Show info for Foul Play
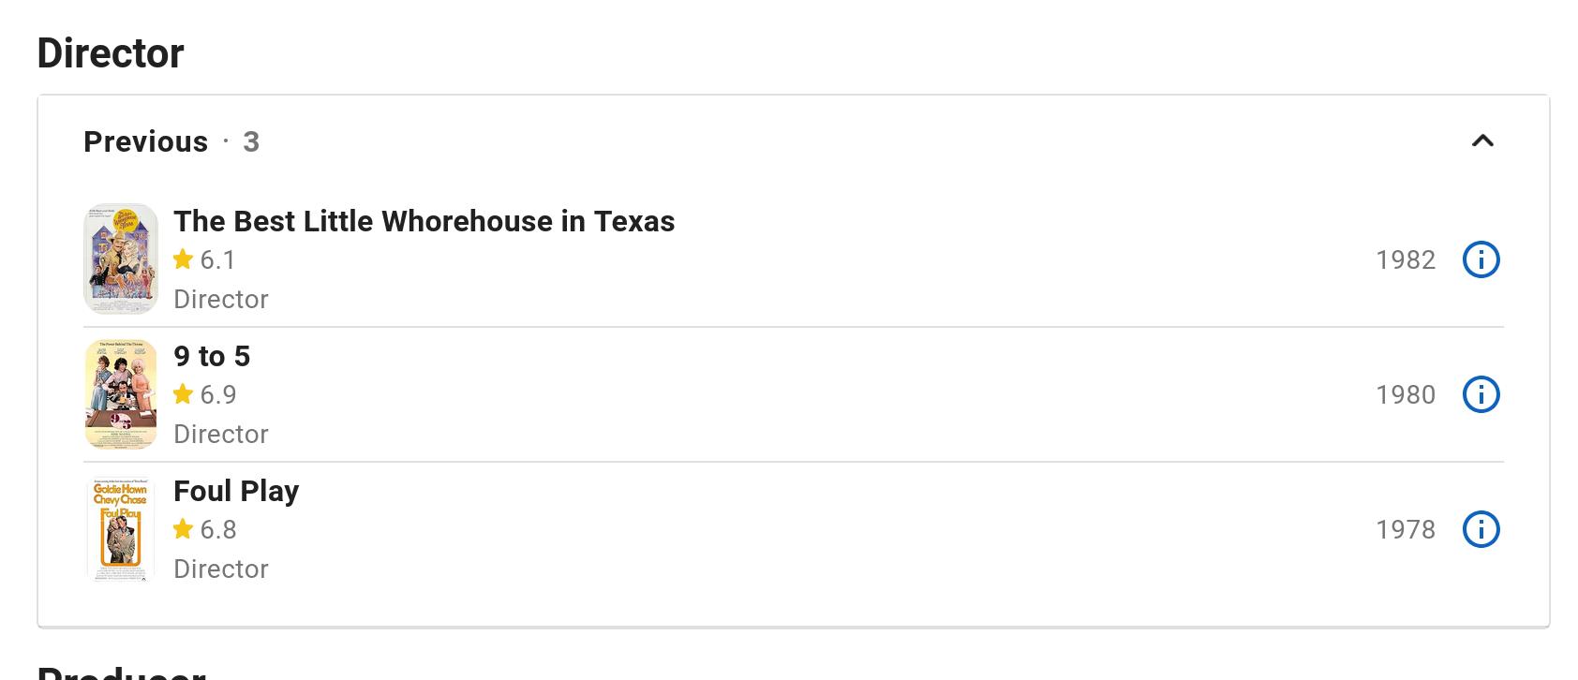This screenshot has width=1578, height=680. pos(1481,529)
